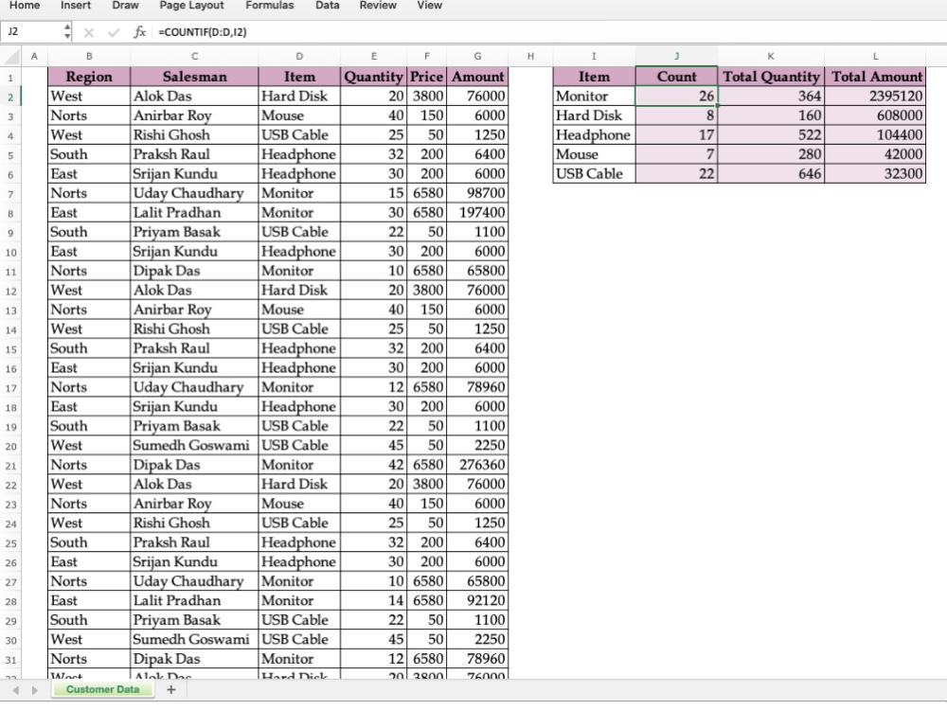Select amount cell showing 276360
947x710 pixels.
click(477, 465)
